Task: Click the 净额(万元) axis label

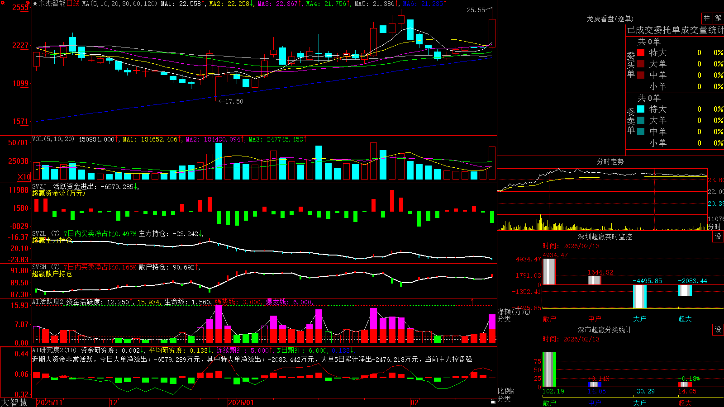Action: (514, 312)
